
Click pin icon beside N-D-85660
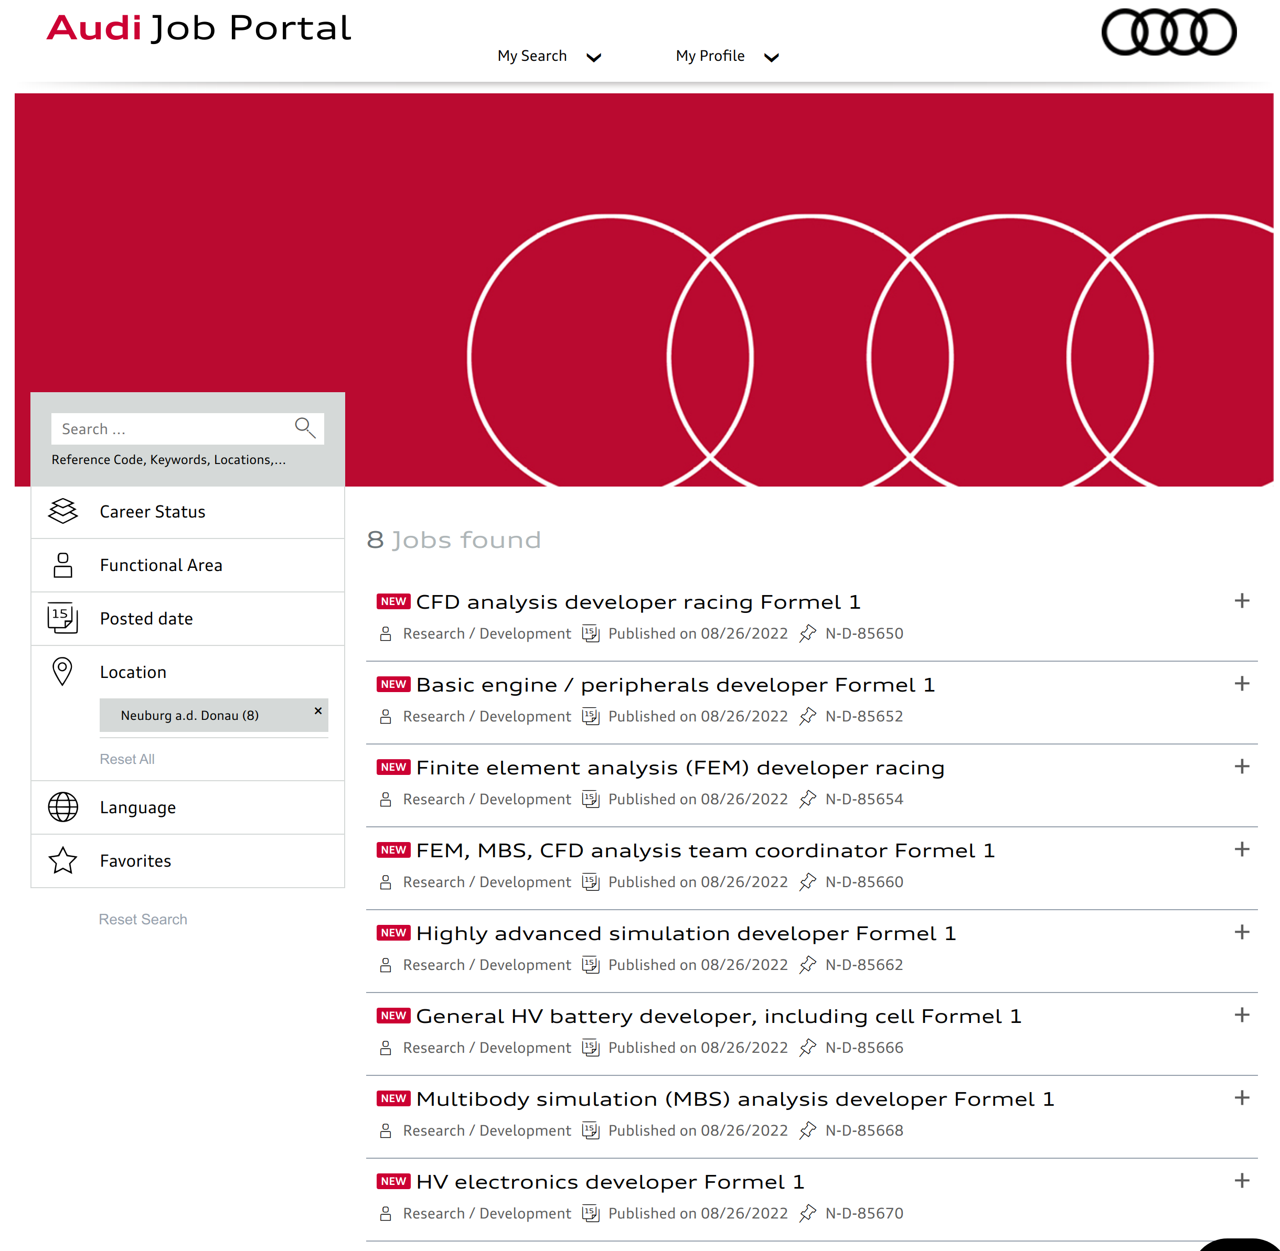click(x=807, y=882)
